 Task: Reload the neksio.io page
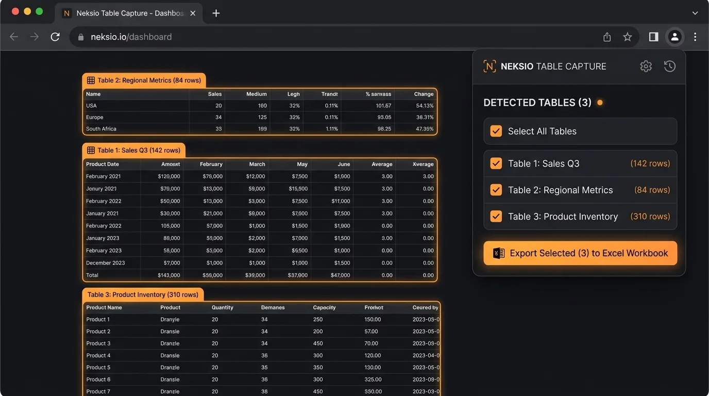pos(55,37)
